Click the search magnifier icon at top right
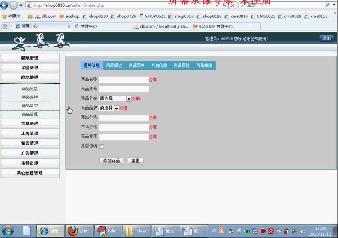The image size is (338, 238). click(x=327, y=5)
